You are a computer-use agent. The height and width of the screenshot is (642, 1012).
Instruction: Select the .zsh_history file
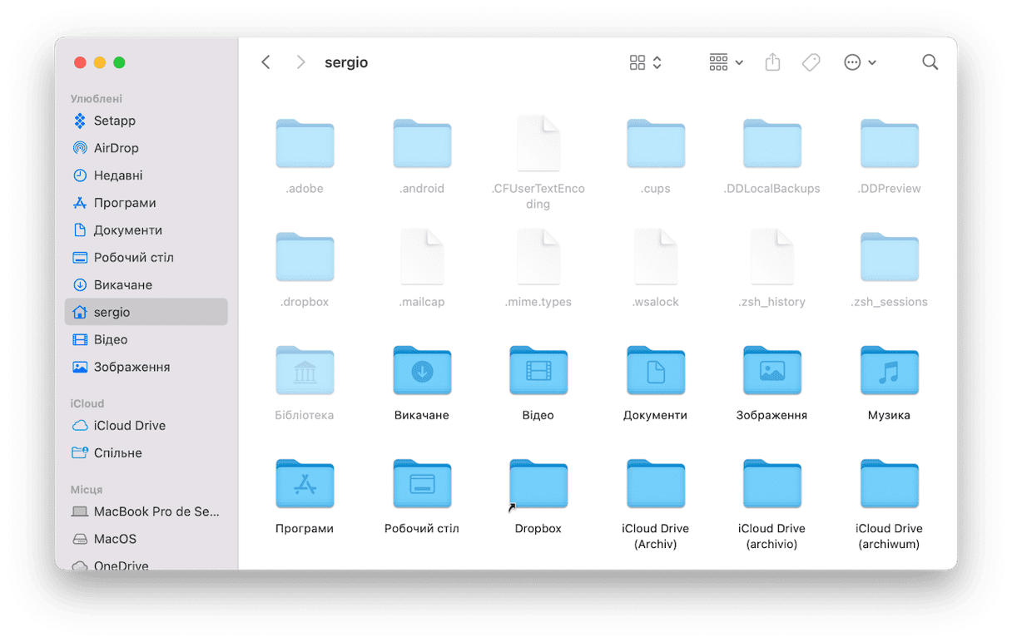[771, 258]
